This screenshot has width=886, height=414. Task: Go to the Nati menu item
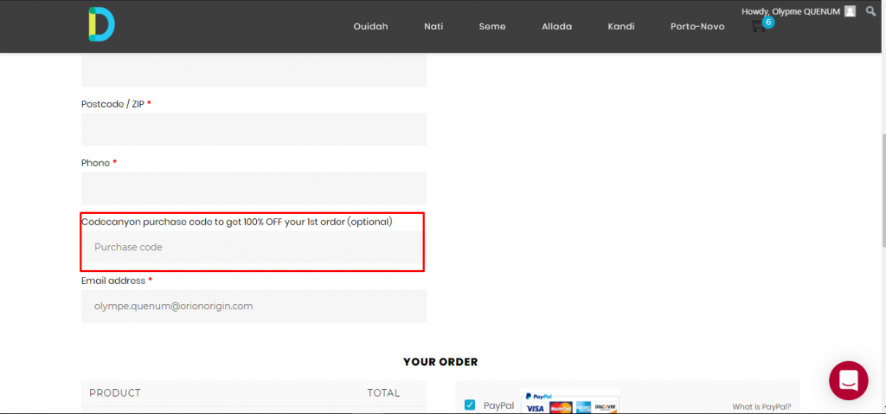(x=433, y=26)
